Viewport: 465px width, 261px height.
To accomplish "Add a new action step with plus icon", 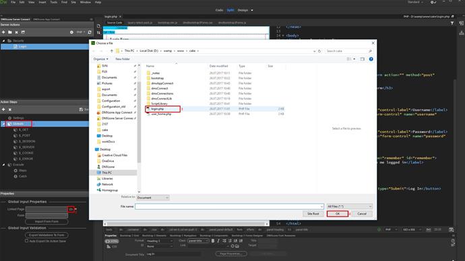I will point(3,110).
